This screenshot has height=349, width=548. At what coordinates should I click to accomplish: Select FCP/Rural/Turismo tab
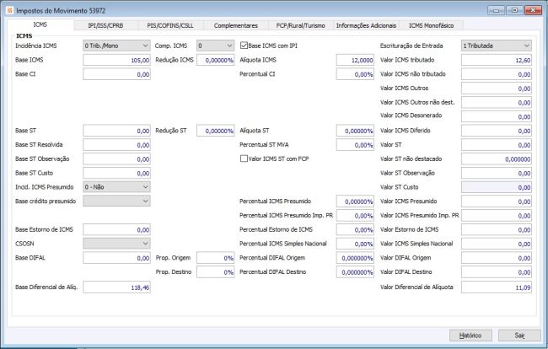pyautogui.click(x=301, y=25)
